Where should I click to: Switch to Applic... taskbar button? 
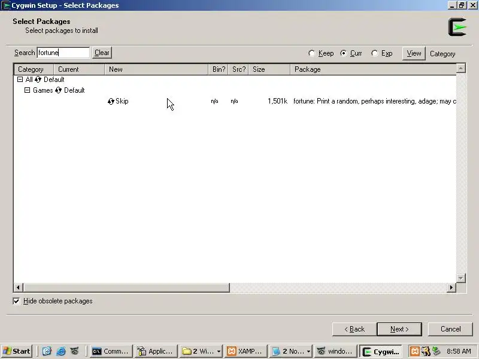click(156, 351)
